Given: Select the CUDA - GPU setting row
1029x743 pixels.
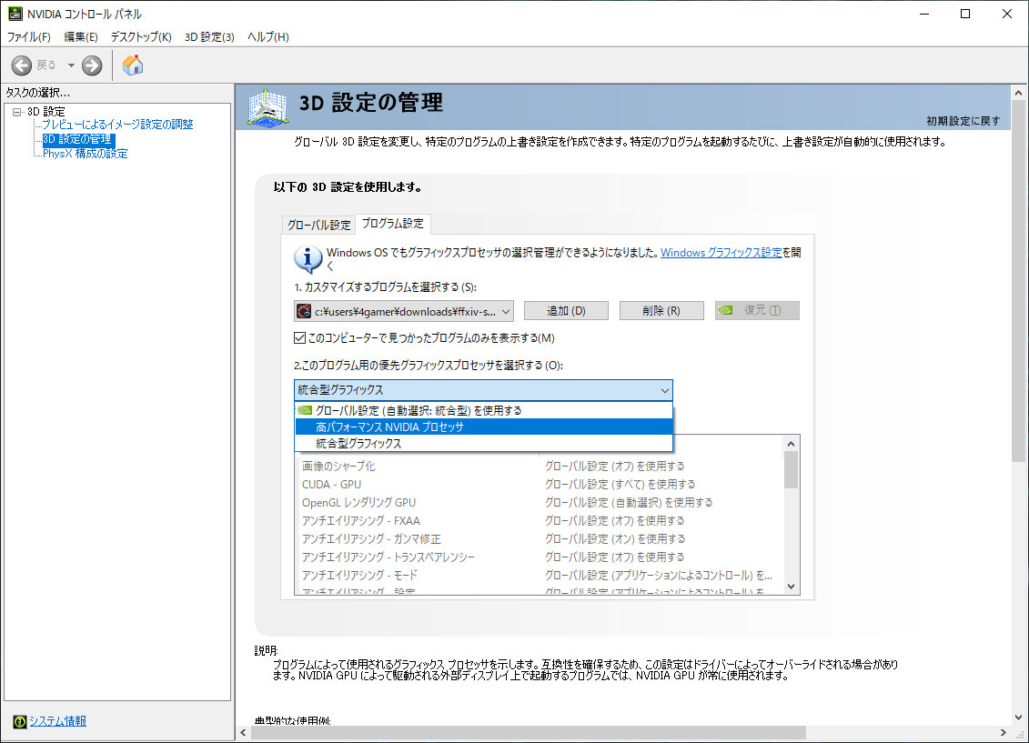Looking at the screenshot, I should [540, 485].
